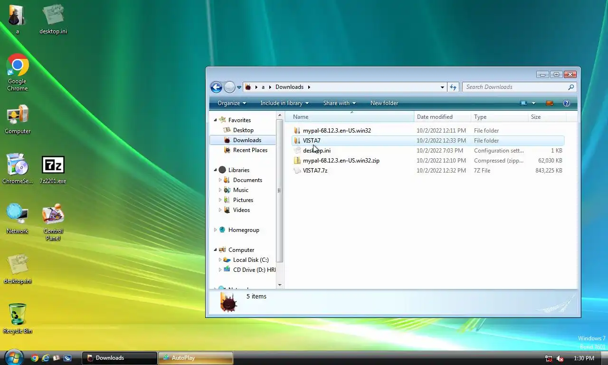This screenshot has height=365, width=608.
Task: Click the search magnifier icon
Action: click(571, 87)
